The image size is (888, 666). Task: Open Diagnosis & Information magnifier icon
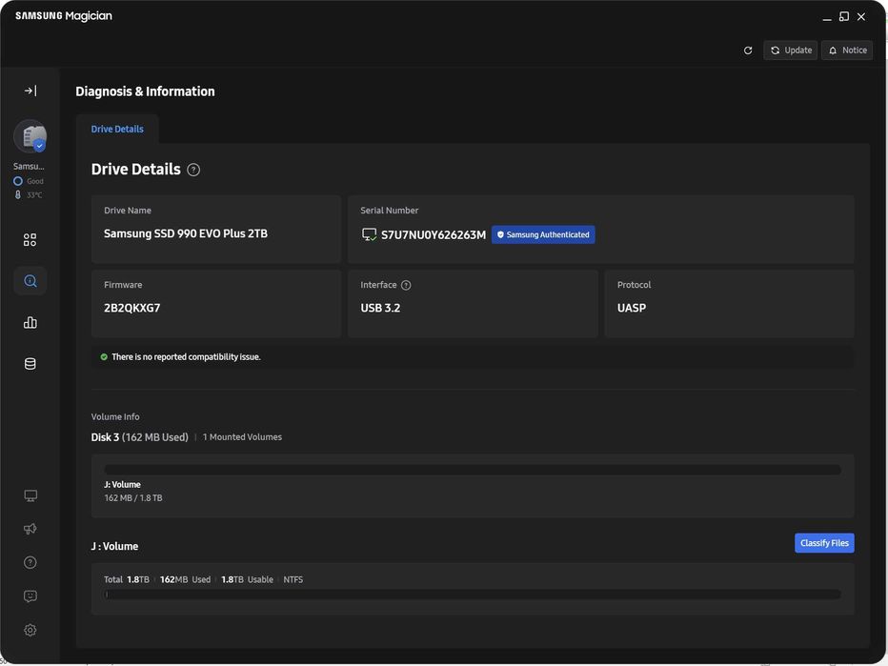[x=30, y=281]
